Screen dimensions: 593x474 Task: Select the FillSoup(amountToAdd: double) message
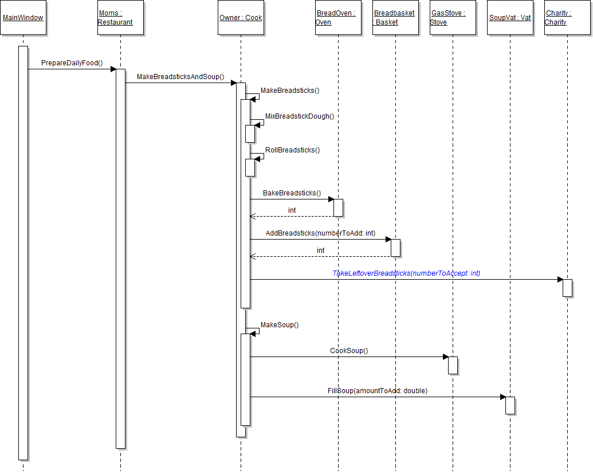pyautogui.click(x=378, y=391)
